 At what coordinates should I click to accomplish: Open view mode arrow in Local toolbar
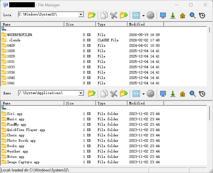coord(143,15)
